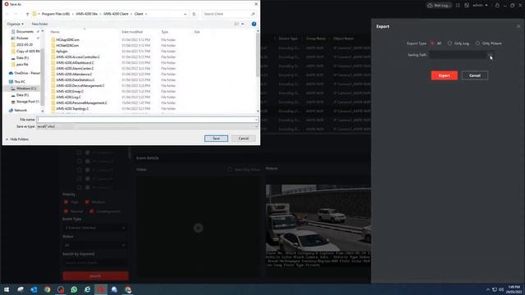Close the Export panel with X
Screen dimensions: 525x295
[x=518, y=26]
